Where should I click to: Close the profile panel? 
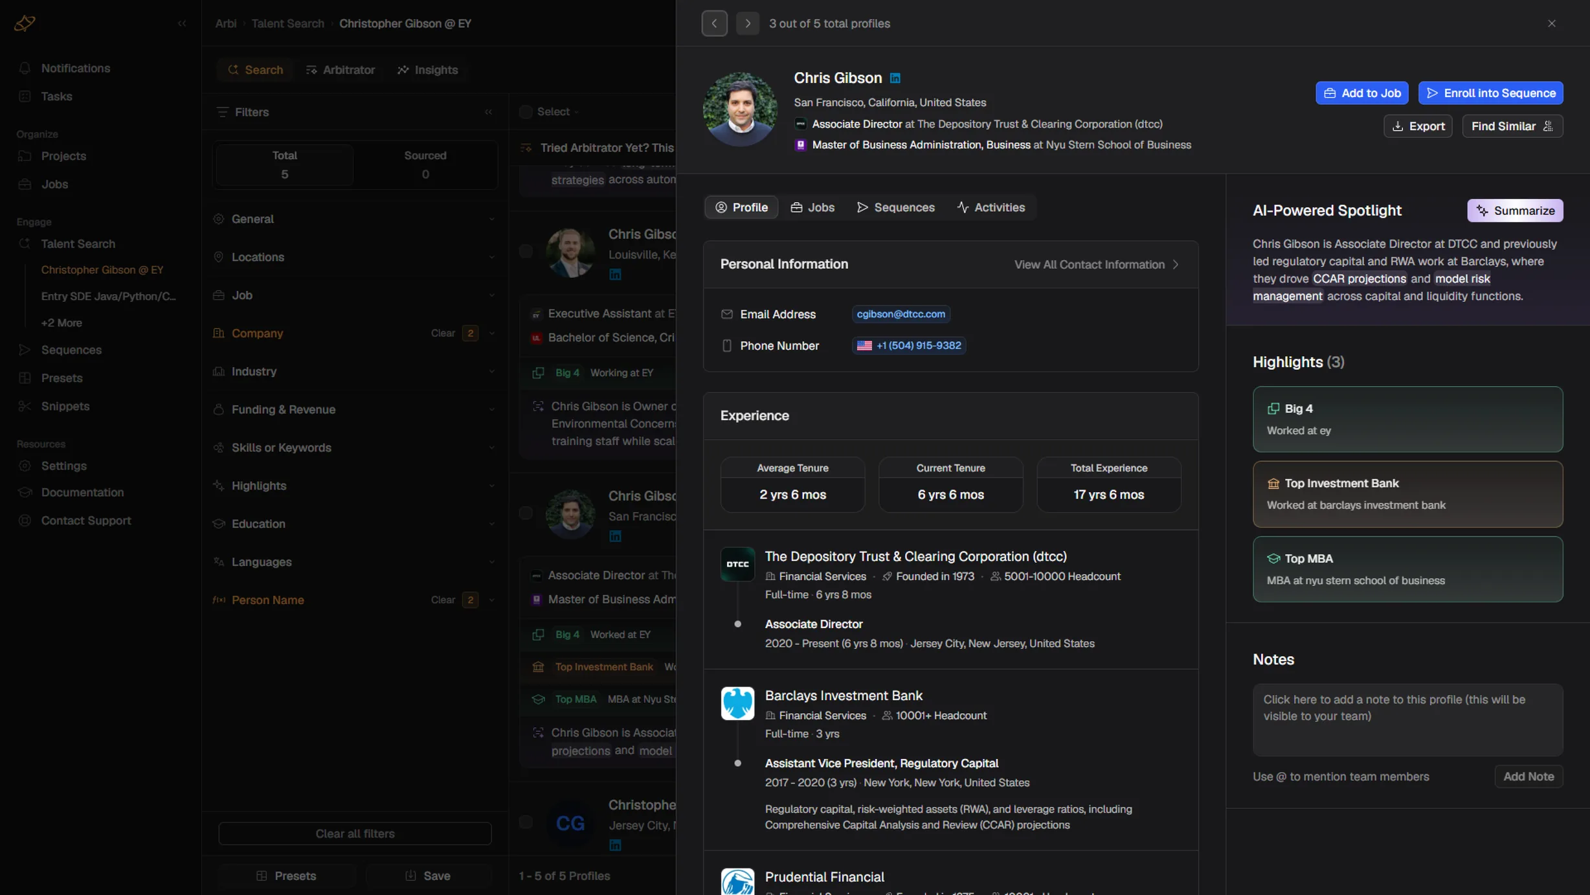click(1552, 23)
